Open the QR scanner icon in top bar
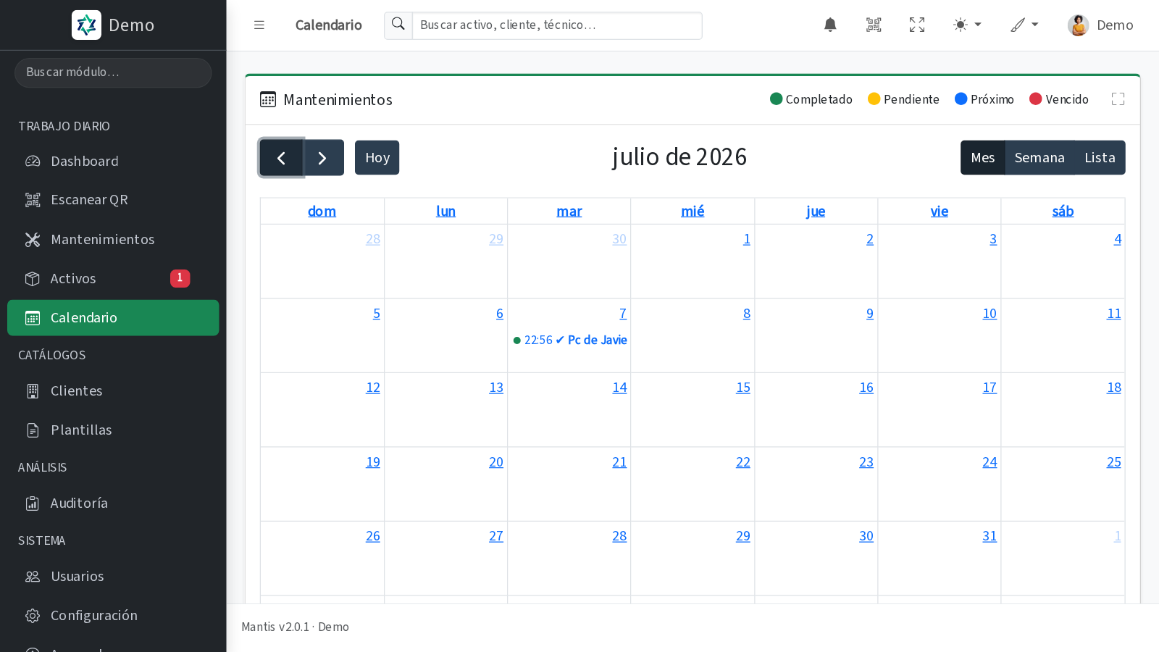Viewport: 1159px width, 652px height. tap(874, 25)
